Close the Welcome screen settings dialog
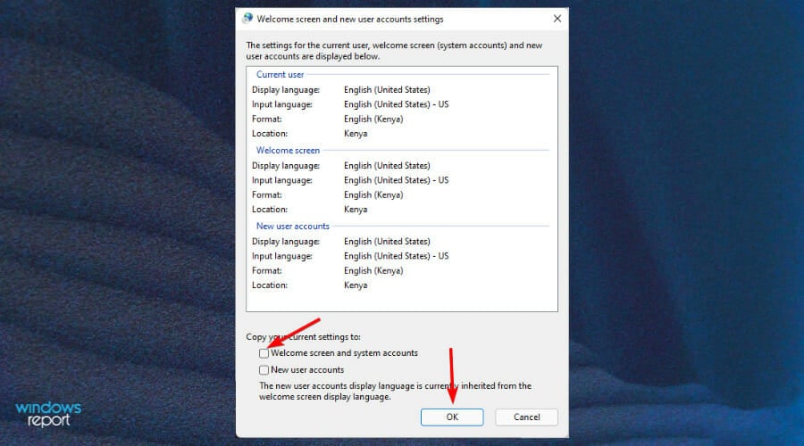Image resolution: width=804 pixels, height=446 pixels. click(x=557, y=19)
